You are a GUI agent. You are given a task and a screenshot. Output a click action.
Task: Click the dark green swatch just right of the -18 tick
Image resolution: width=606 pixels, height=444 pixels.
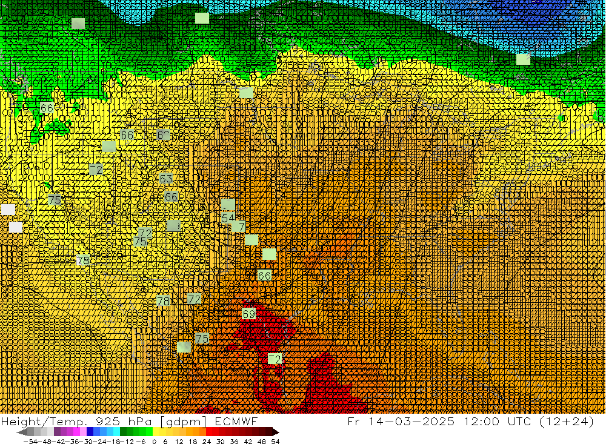coord(123,432)
